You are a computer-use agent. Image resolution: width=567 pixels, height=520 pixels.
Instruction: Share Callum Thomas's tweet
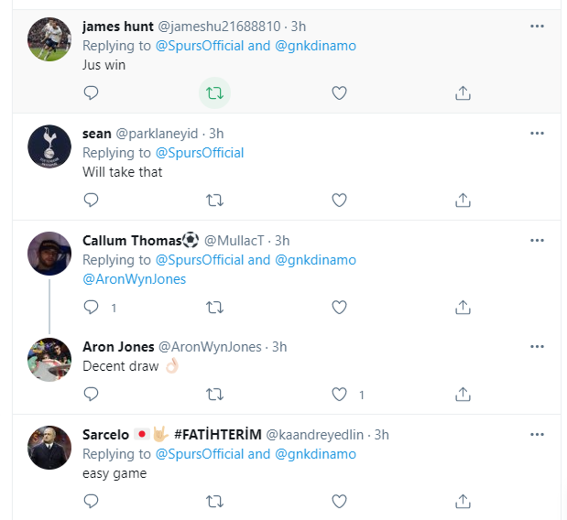[462, 307]
